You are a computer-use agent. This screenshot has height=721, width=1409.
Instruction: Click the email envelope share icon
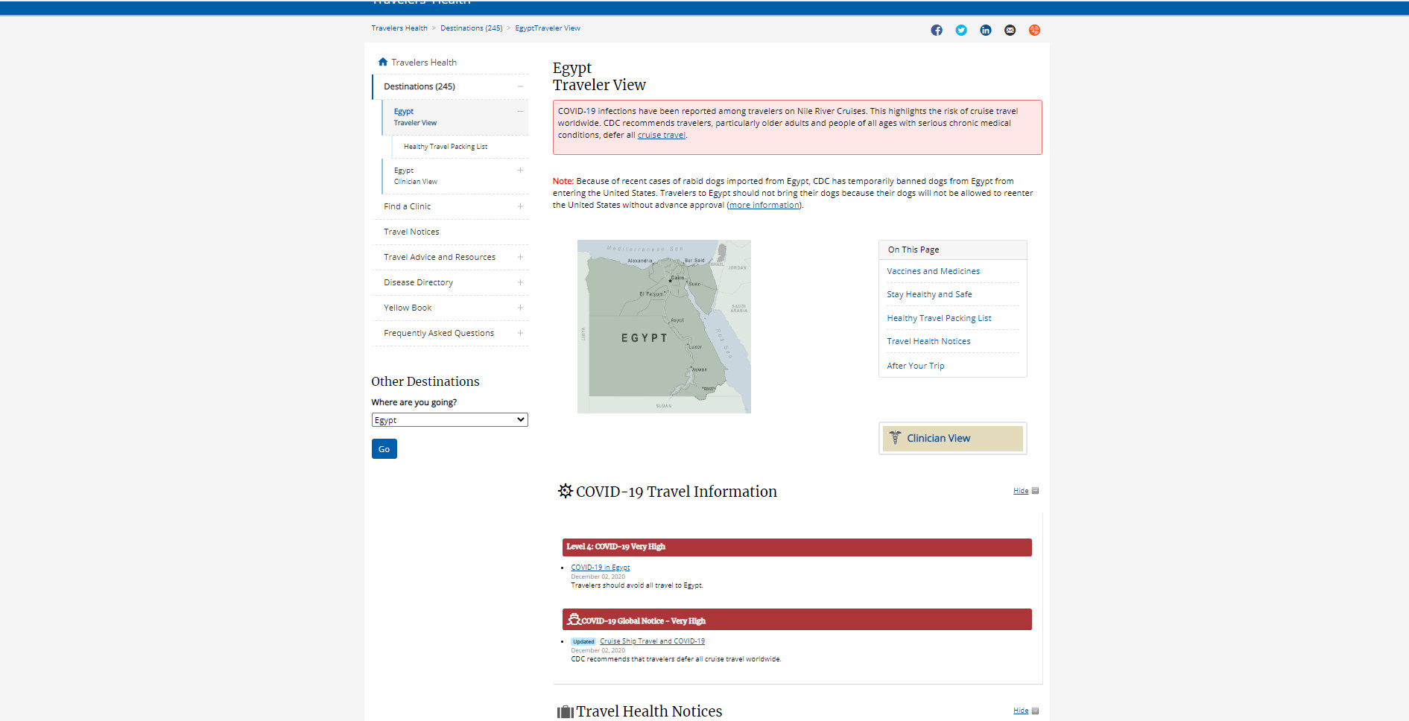(1010, 31)
